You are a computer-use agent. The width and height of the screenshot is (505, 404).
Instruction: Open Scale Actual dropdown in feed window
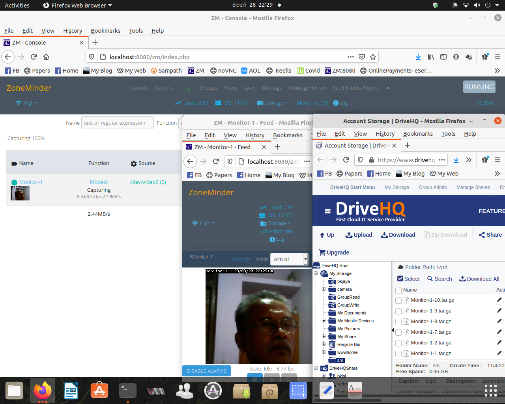click(x=289, y=259)
